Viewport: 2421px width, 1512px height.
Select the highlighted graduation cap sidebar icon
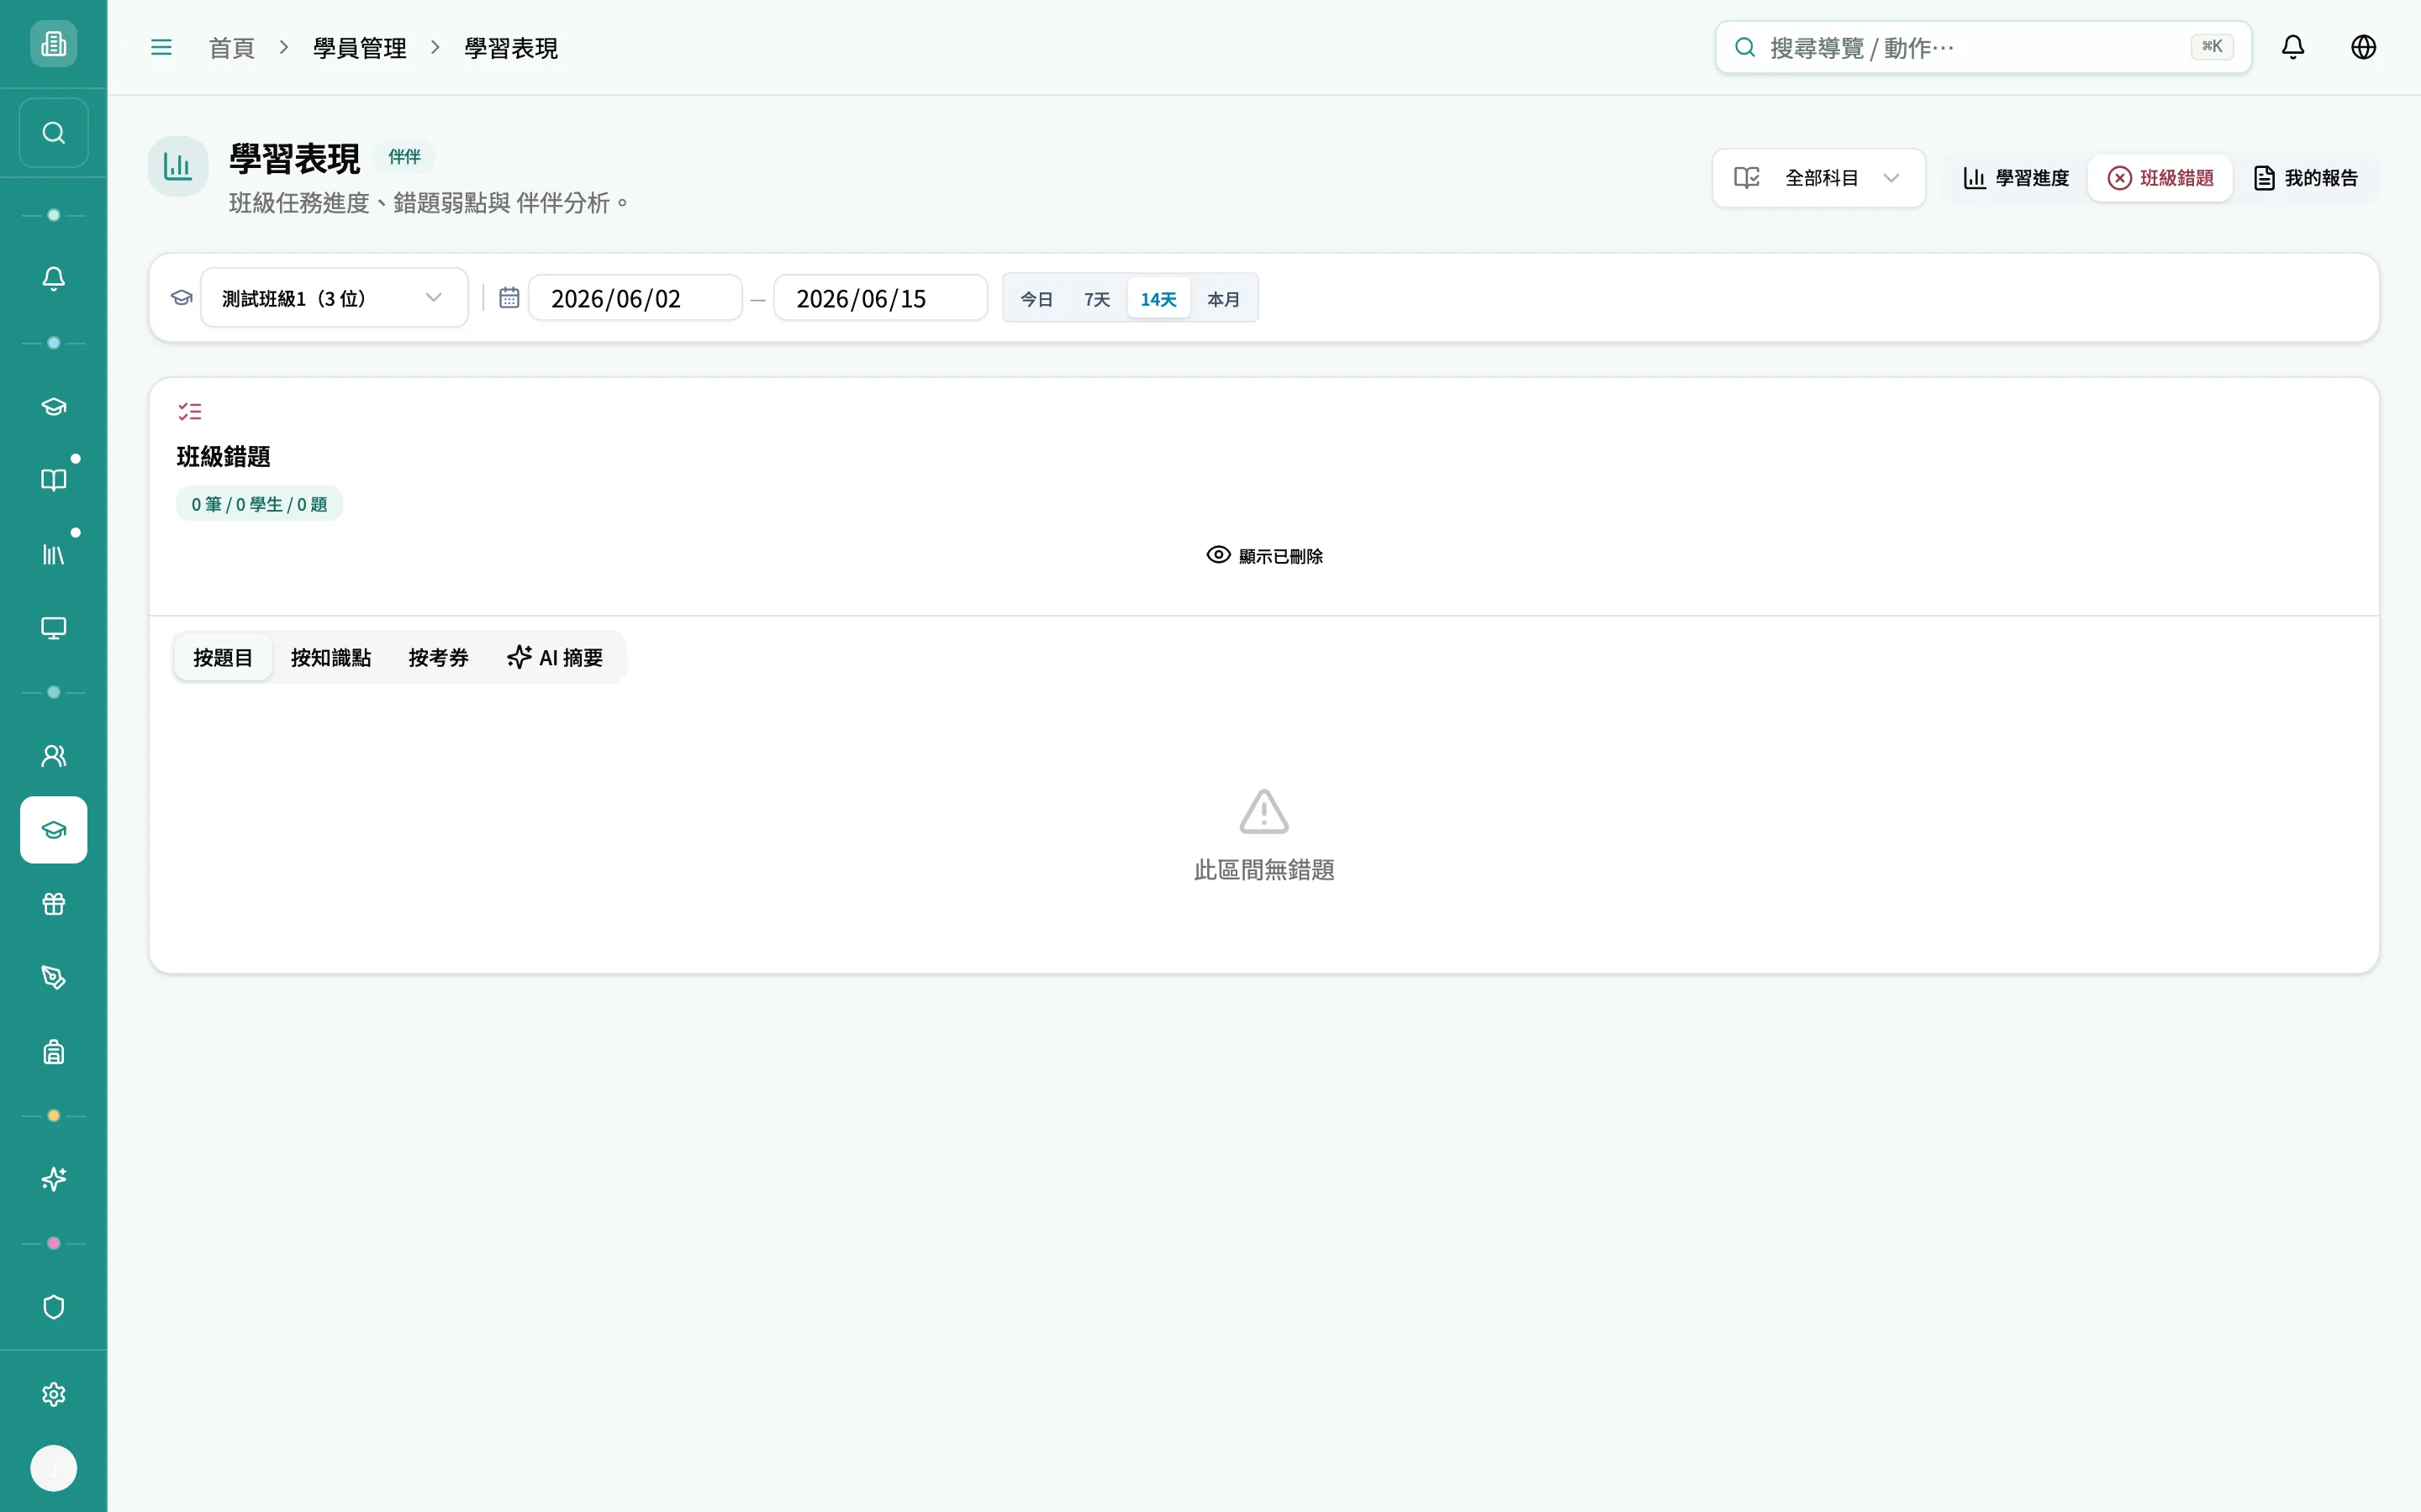[x=53, y=830]
